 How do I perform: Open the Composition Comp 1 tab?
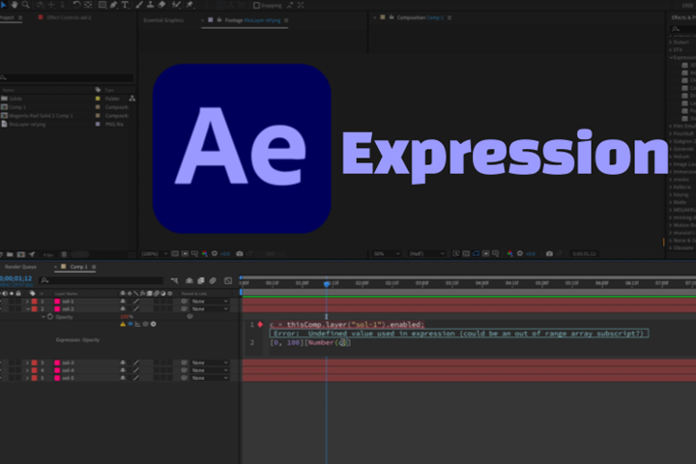pos(420,17)
